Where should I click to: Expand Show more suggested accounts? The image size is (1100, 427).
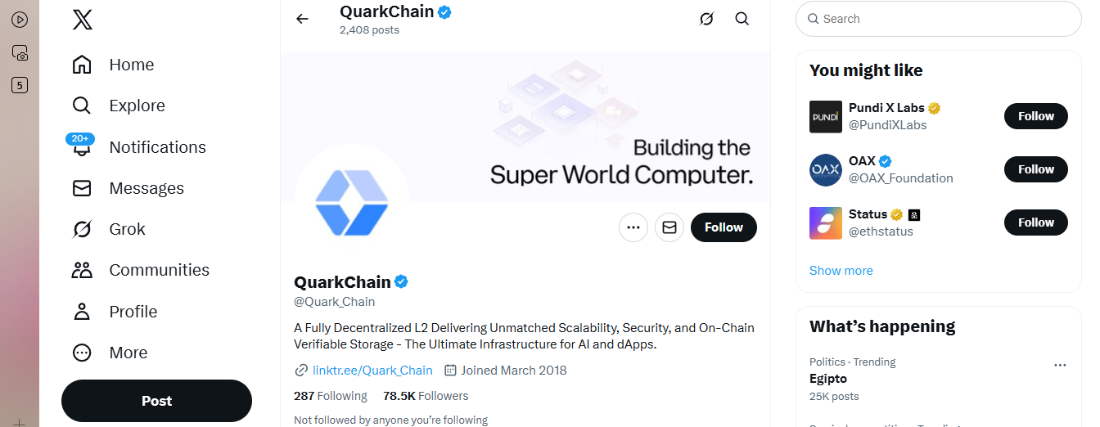tap(841, 271)
